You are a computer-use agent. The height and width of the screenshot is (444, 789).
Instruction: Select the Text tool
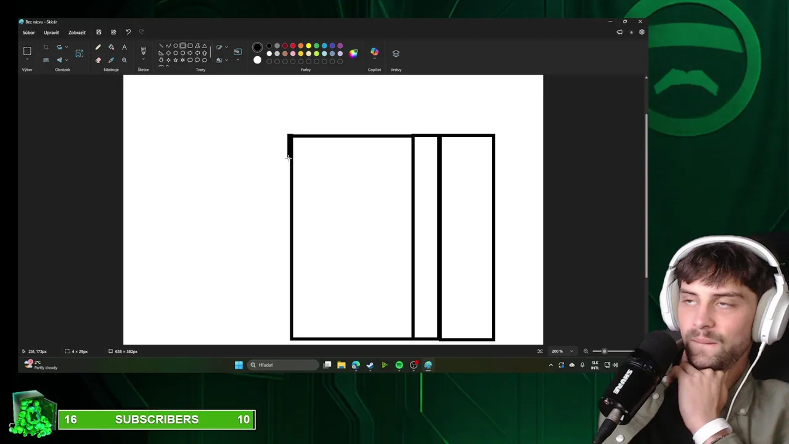(125, 47)
